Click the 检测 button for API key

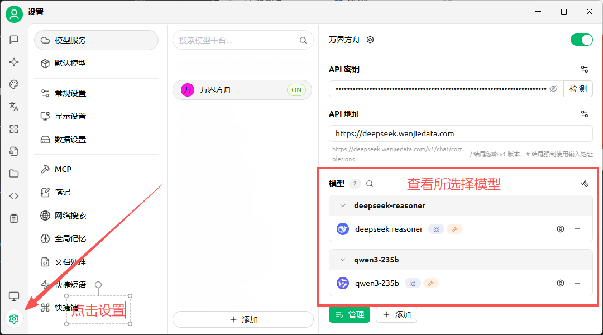click(578, 89)
